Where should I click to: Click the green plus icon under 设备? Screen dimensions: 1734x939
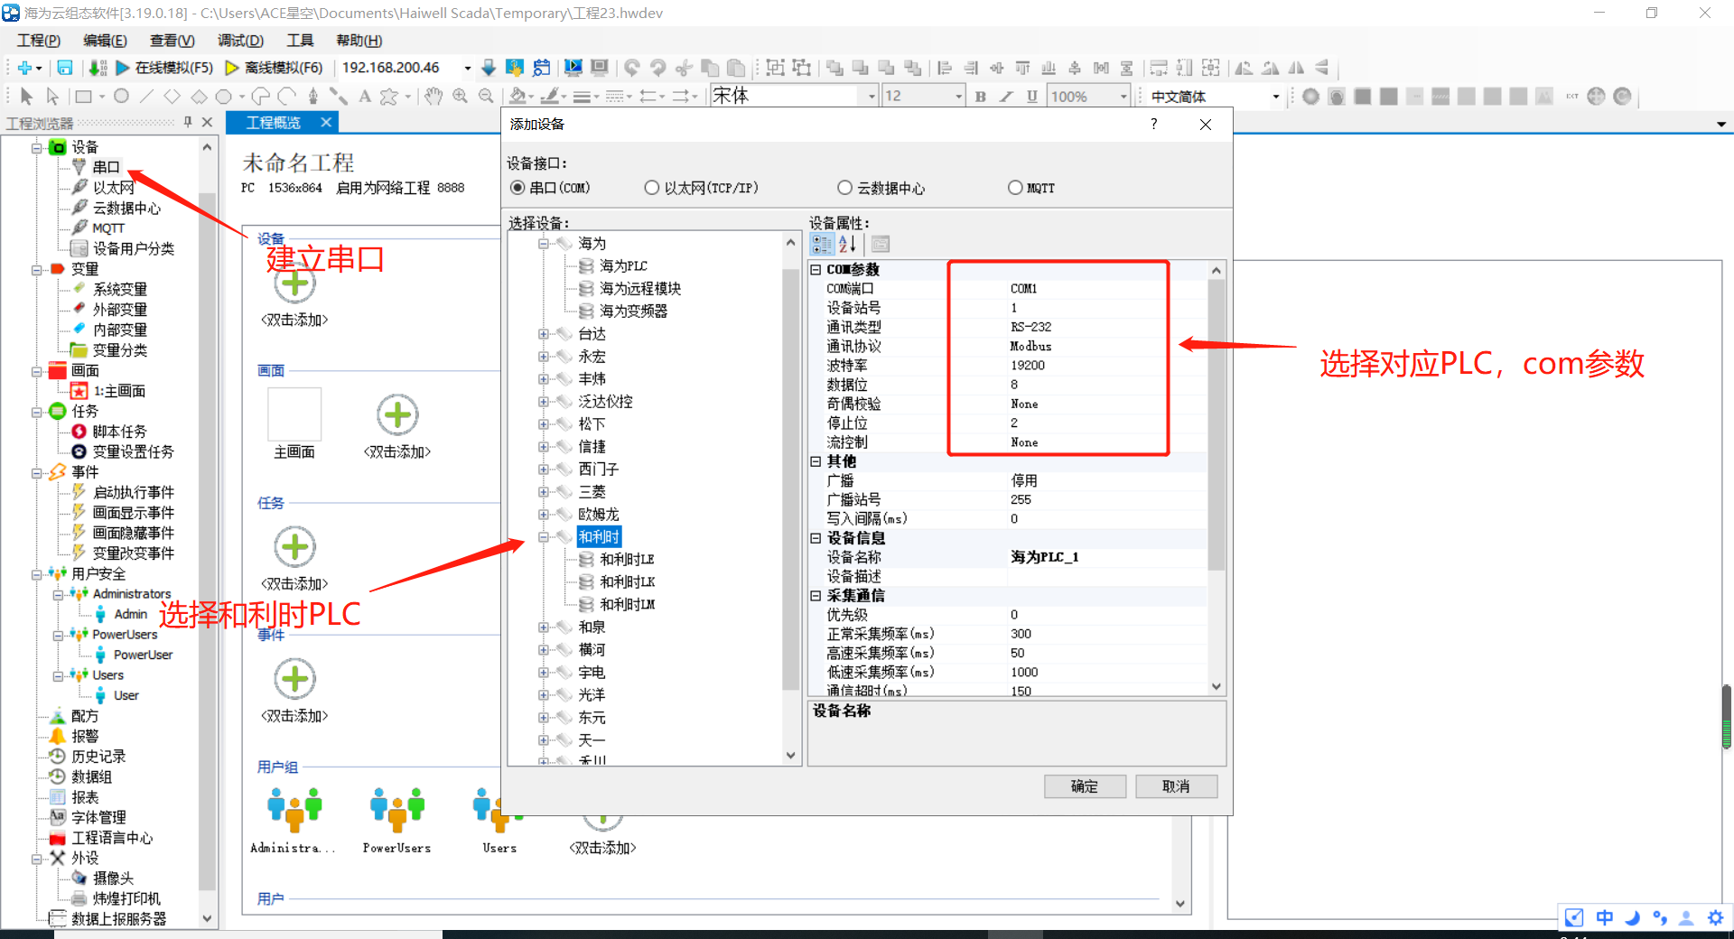[x=294, y=284]
